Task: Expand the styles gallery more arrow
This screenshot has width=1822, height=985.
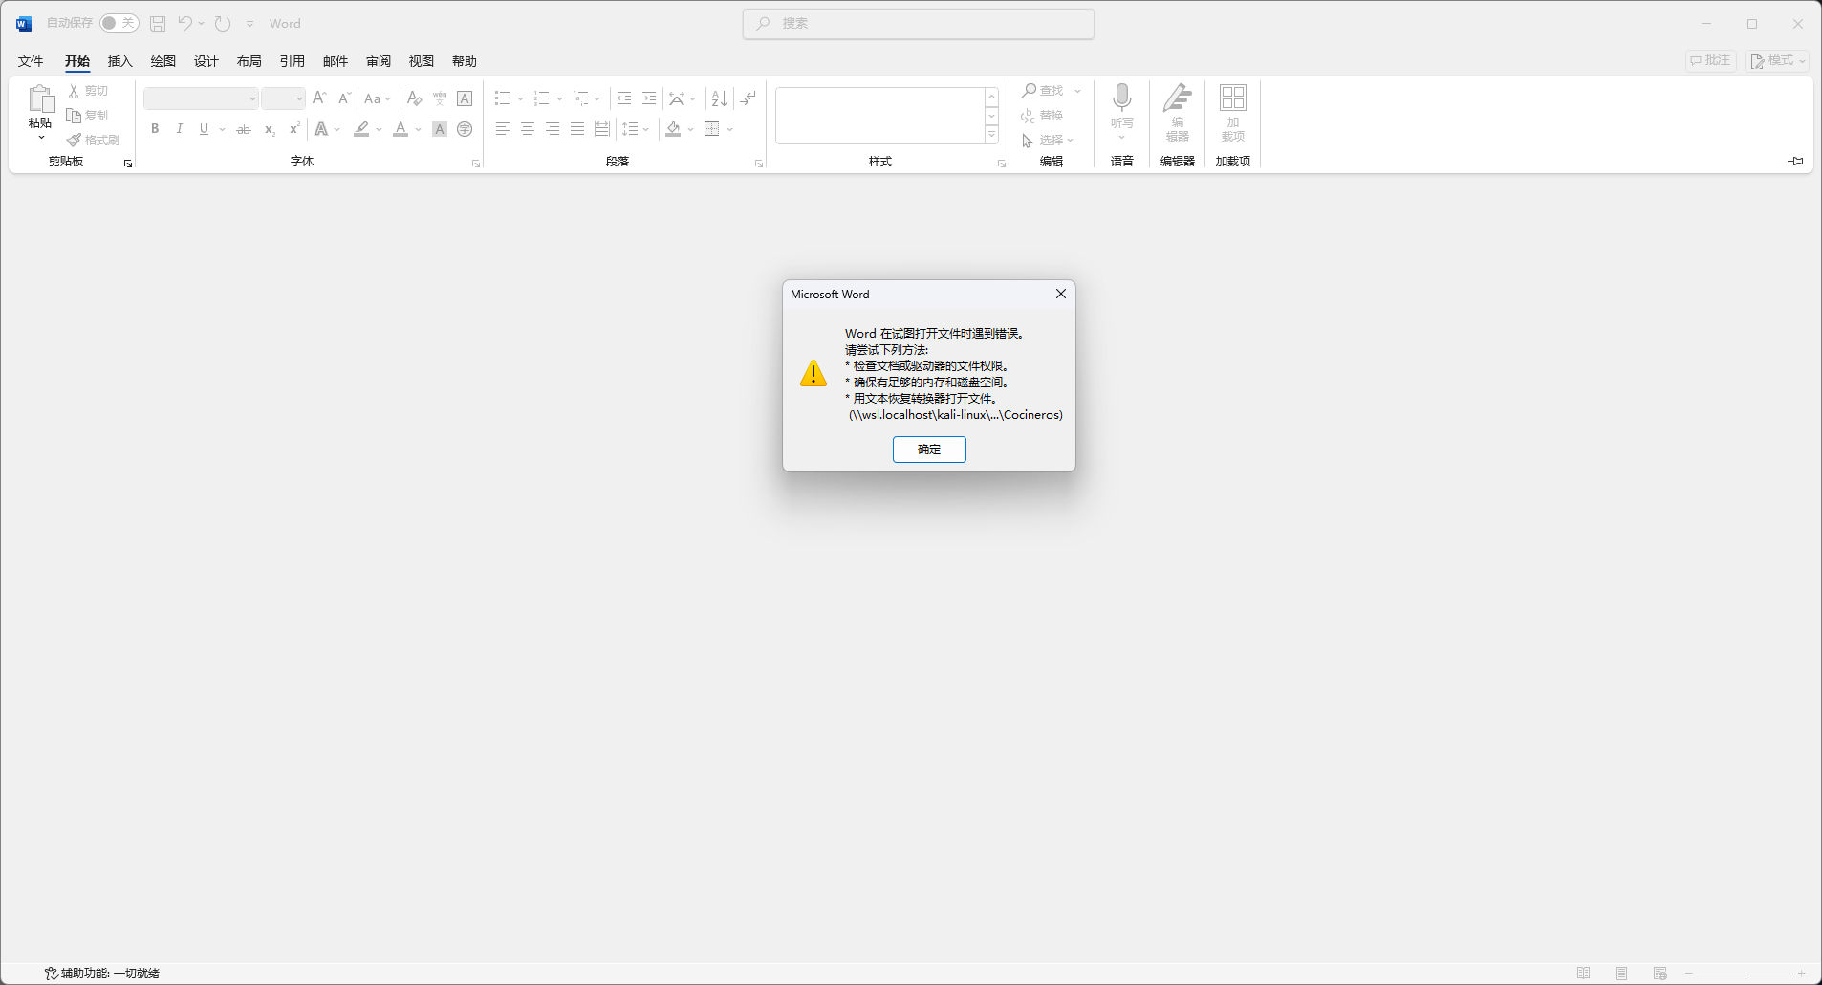Action: tap(991, 136)
